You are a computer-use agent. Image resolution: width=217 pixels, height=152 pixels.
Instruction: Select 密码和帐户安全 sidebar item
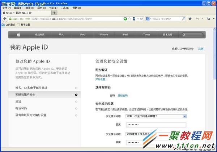[44, 95]
